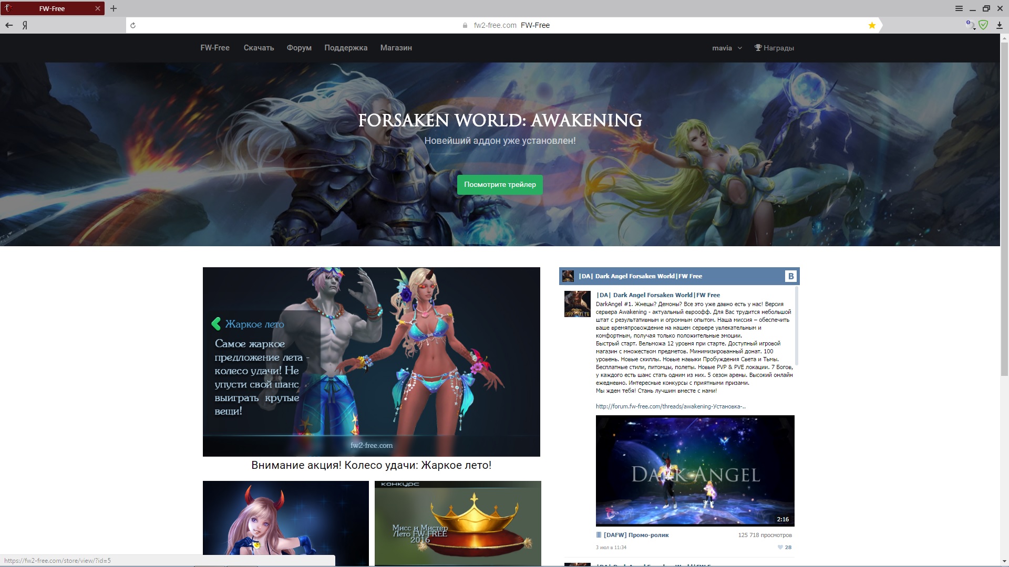
Task: Click the page scrollbar down arrow
Action: coord(1004,562)
